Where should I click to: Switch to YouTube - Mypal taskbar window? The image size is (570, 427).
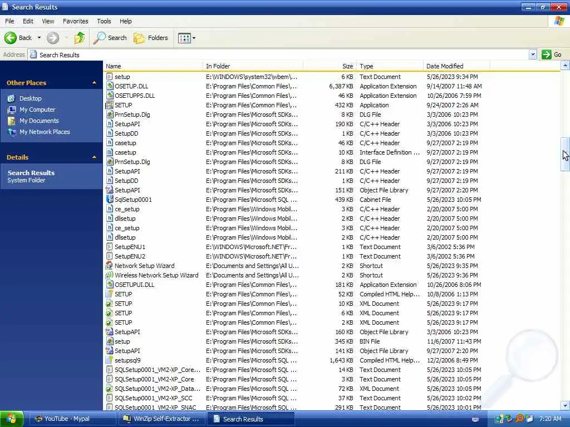click(72, 419)
